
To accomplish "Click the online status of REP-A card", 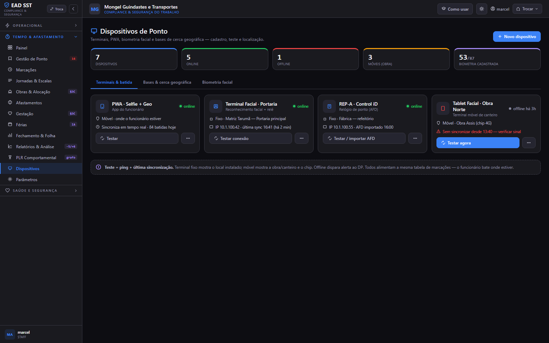I will tap(414, 106).
